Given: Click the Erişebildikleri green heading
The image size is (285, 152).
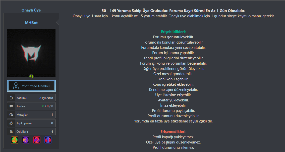Looking at the screenshot, I should point(174,32).
